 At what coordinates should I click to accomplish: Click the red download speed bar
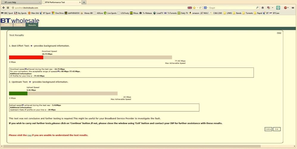click(26, 57)
